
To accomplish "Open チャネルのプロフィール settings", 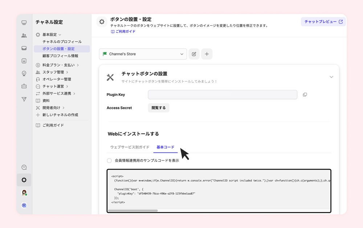I will (x=62, y=42).
